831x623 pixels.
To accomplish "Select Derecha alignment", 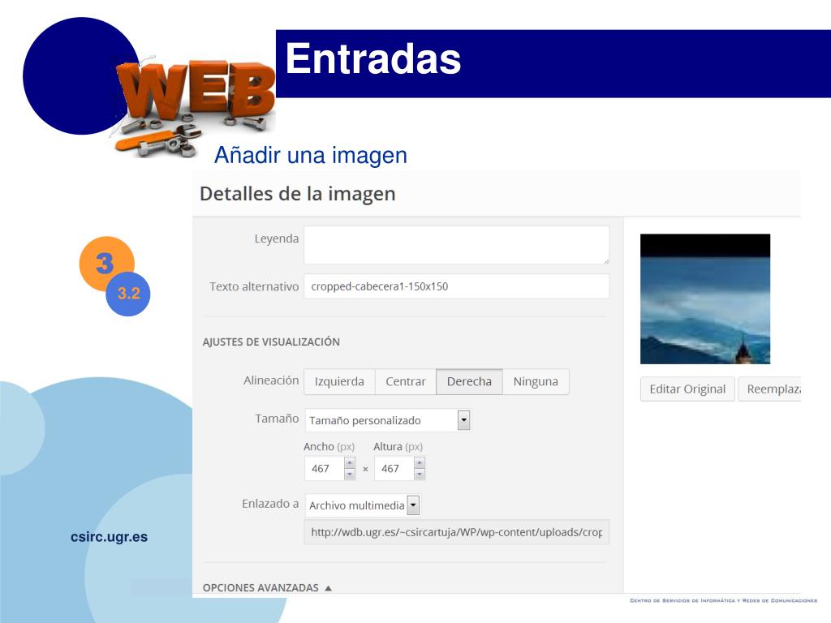I will pos(469,381).
